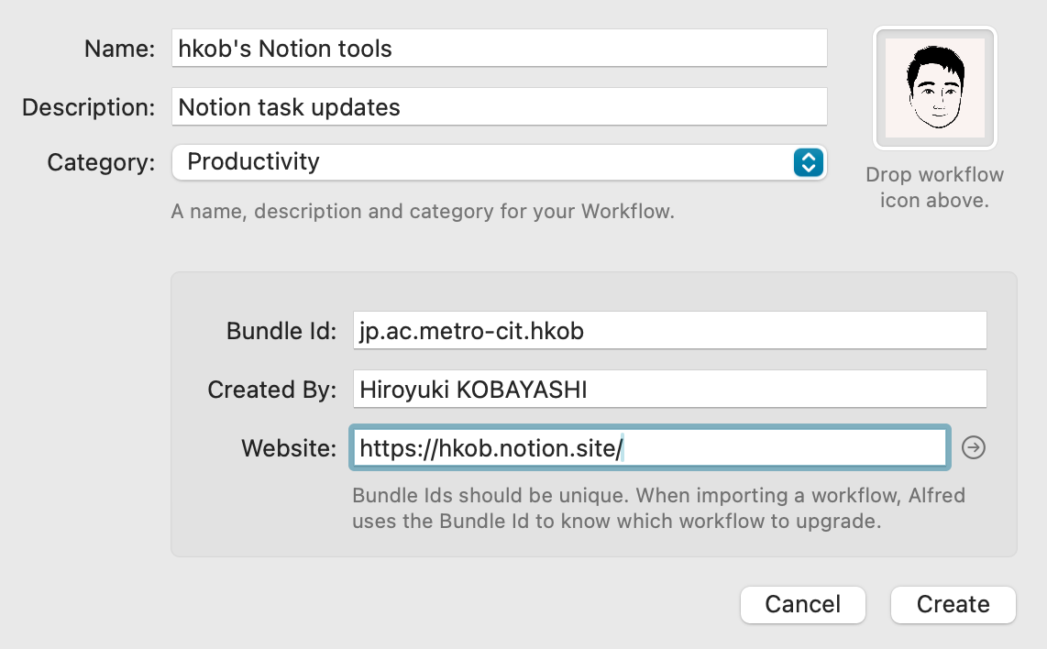Click the "Website:" label
Screen dimensions: 1047x649
(289, 448)
